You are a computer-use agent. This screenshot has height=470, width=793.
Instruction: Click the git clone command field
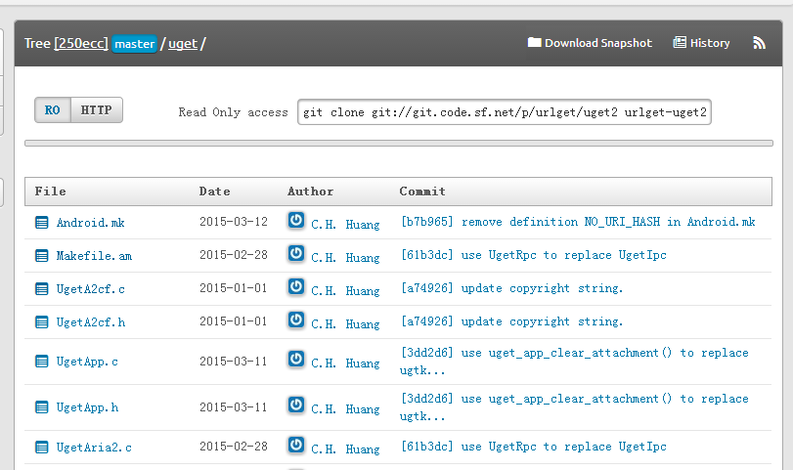[x=505, y=112]
